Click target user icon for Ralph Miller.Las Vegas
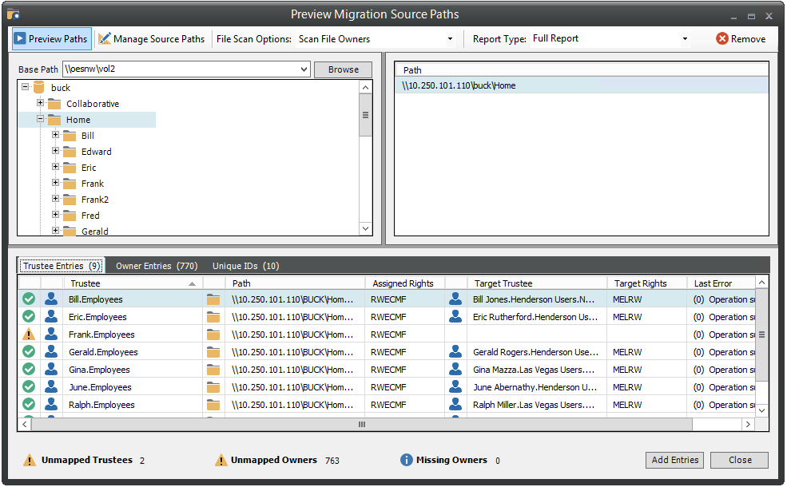The width and height of the screenshot is (787, 487). coord(455,404)
